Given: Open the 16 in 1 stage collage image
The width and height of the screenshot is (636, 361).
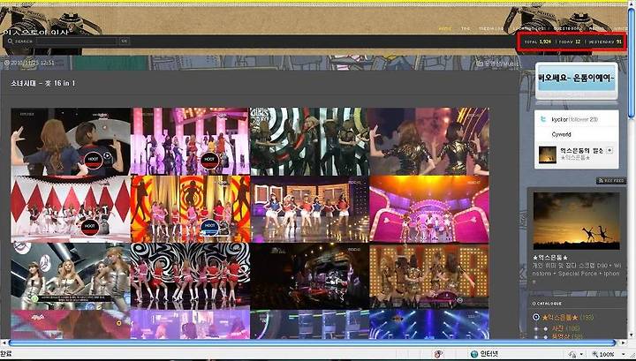Looking at the screenshot, I should tap(250, 222).
